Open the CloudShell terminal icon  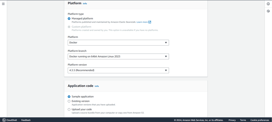point(4,120)
